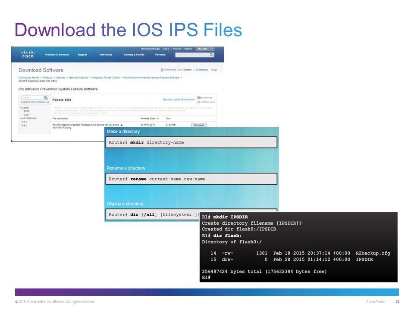Expand the 4.x release branch
414x310 pixels.
click(x=22, y=125)
